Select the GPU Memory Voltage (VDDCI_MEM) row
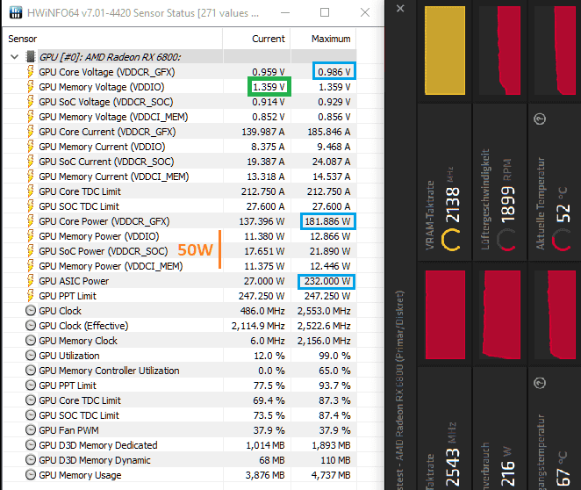Image resolution: width=581 pixels, height=490 pixels. pyautogui.click(x=179, y=117)
